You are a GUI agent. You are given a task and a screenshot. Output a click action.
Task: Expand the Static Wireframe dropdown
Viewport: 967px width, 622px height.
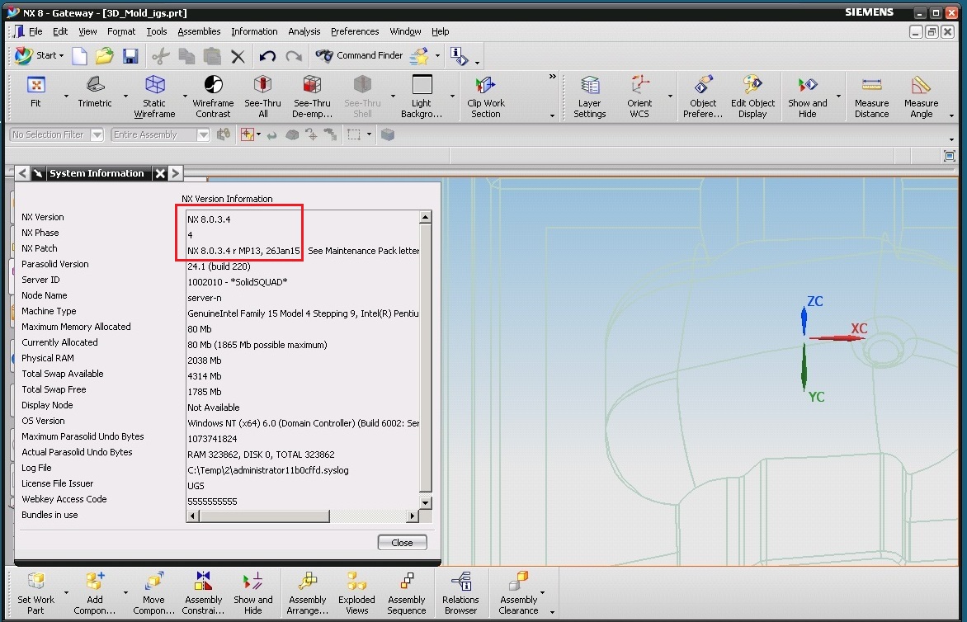[184, 97]
